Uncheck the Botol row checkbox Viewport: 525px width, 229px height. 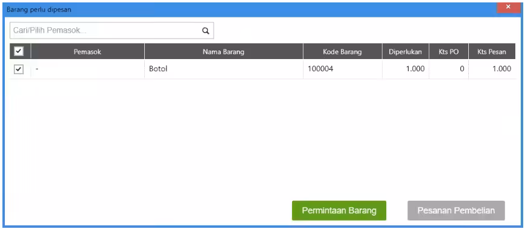click(x=19, y=69)
